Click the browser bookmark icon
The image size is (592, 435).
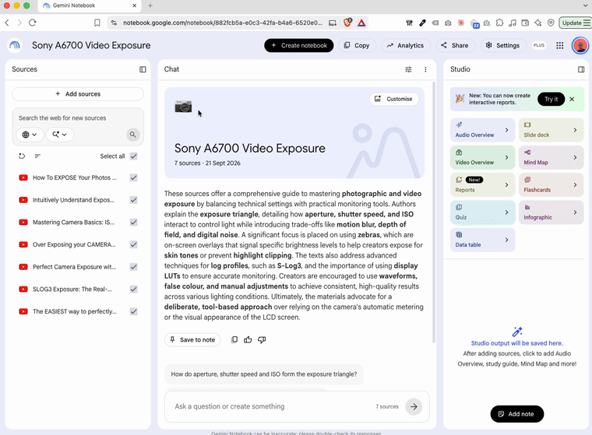click(97, 23)
